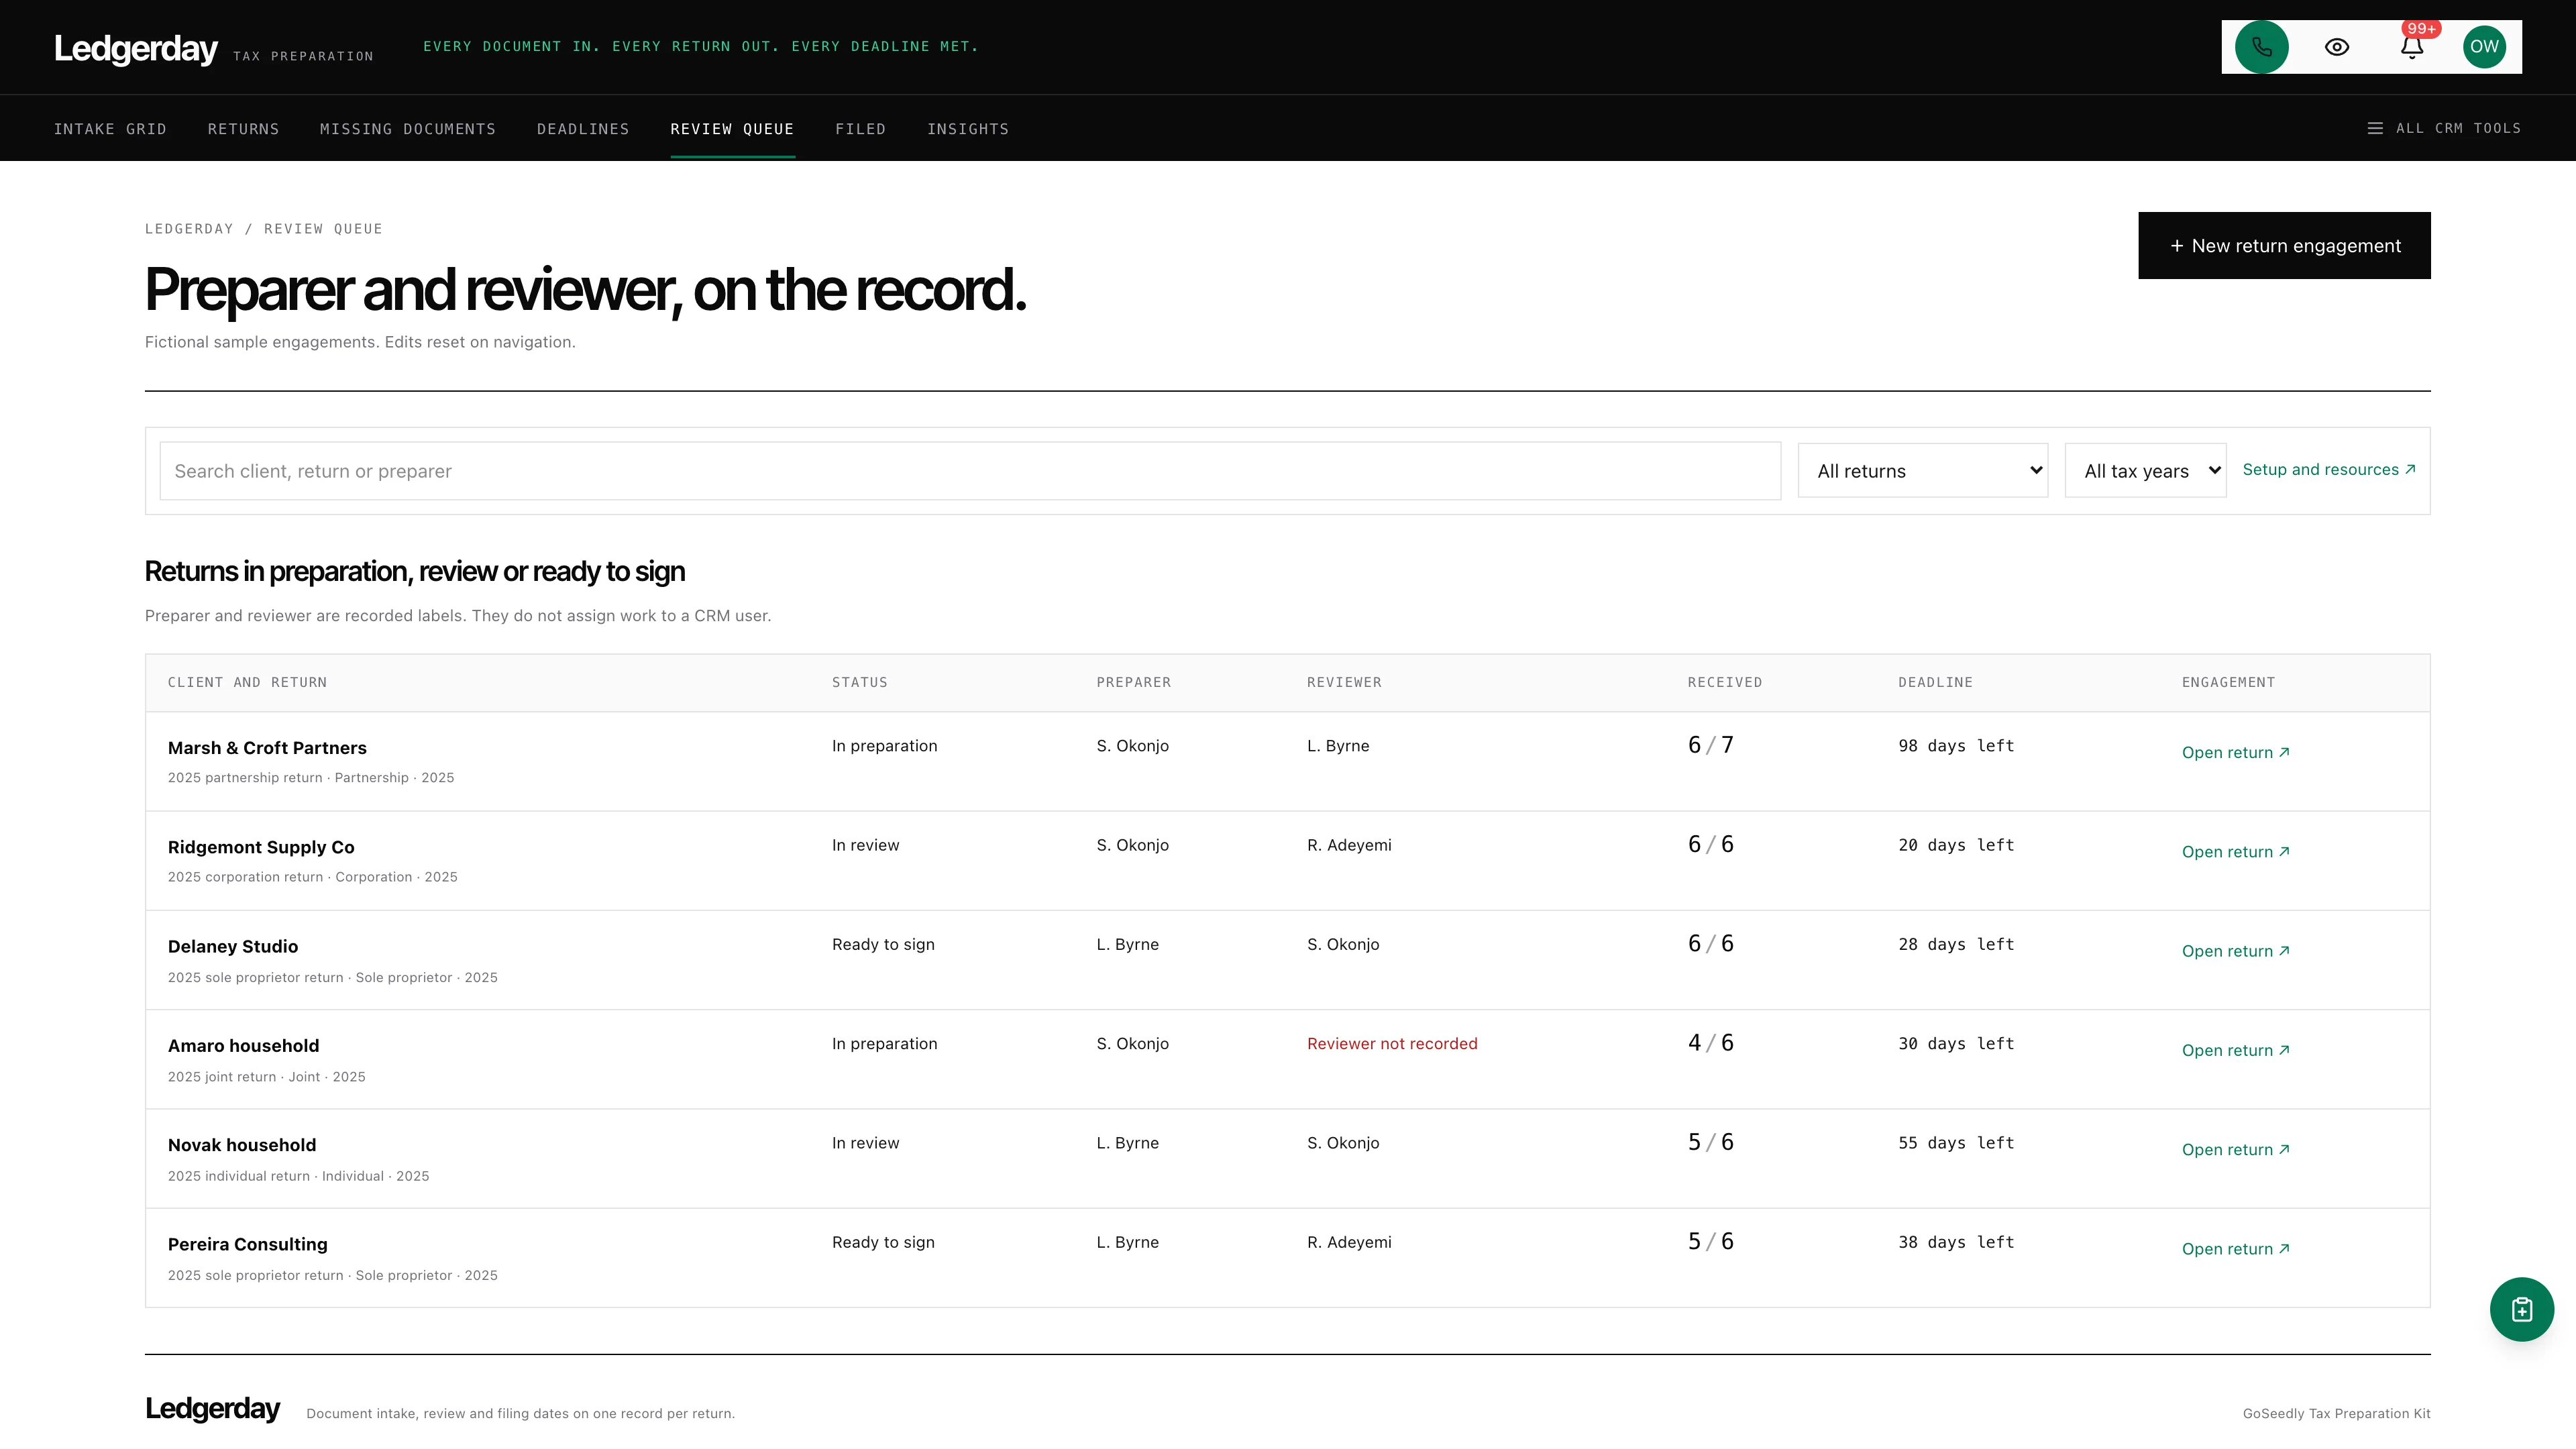Click Delaney Studio client name

coord(233,946)
